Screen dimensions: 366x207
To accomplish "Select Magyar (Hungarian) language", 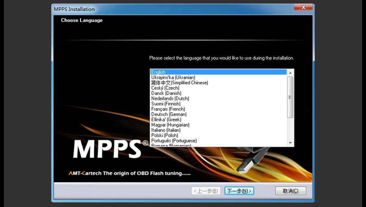I will [x=219, y=125].
